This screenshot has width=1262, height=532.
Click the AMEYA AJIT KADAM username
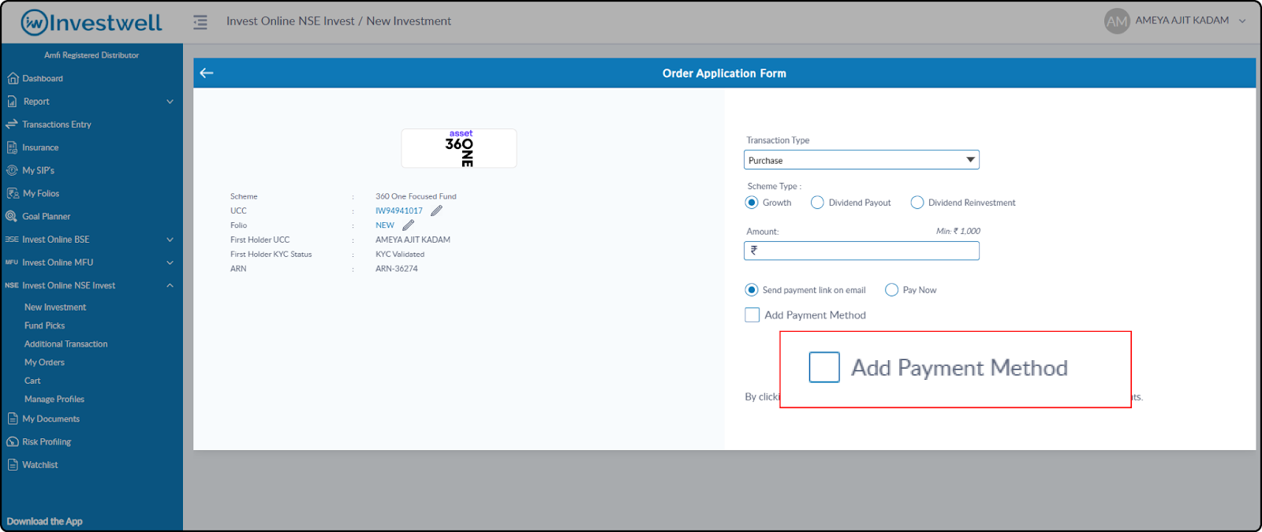[1182, 20]
